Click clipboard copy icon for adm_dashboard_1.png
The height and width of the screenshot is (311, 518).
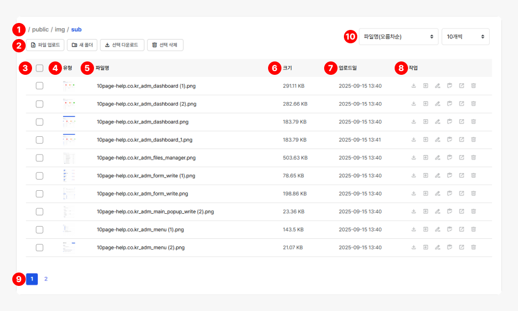(450, 139)
